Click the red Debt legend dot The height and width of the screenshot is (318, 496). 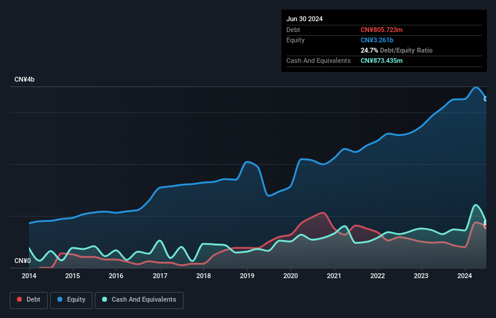19,299
